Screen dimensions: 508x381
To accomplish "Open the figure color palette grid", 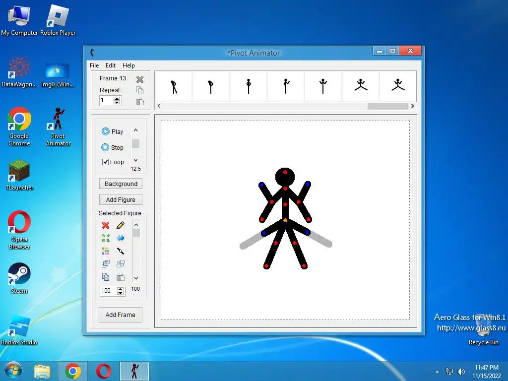I will (x=106, y=251).
